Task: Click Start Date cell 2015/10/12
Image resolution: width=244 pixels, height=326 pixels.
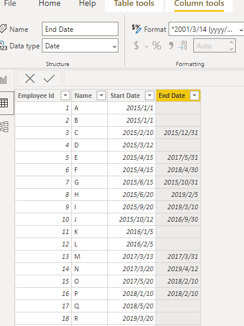Action: point(132,219)
